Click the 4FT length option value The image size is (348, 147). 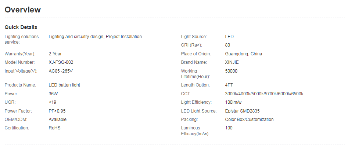(x=229, y=85)
